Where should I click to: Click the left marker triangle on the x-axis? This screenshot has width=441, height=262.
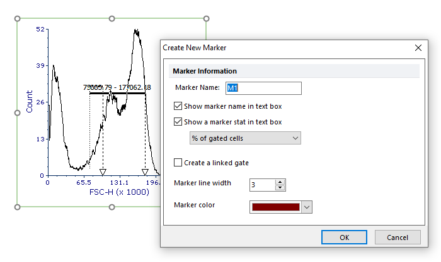[x=103, y=172]
